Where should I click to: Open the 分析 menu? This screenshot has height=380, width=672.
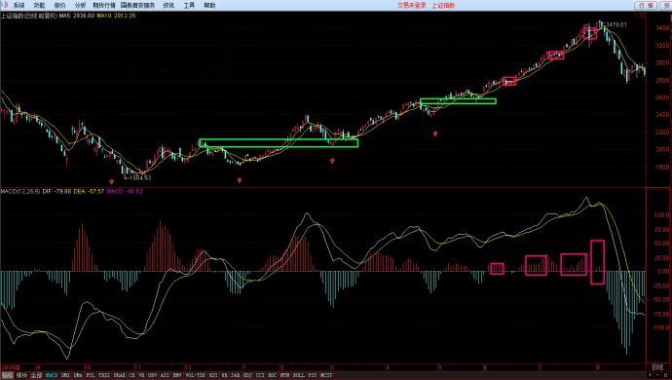point(80,6)
